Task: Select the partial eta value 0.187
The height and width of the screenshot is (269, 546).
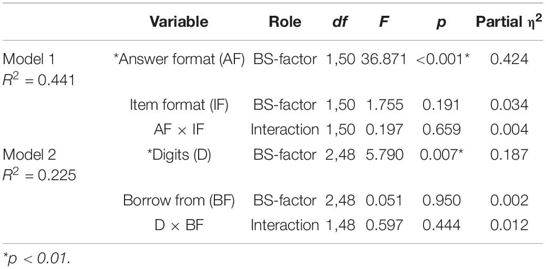Action: click(509, 154)
